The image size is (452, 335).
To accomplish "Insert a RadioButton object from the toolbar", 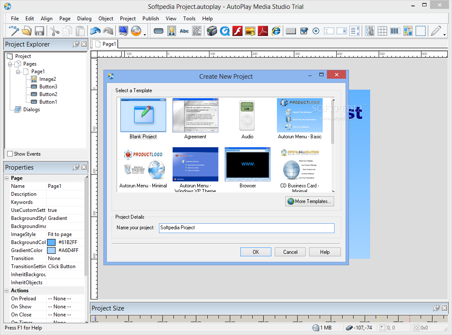I will click(316, 31).
